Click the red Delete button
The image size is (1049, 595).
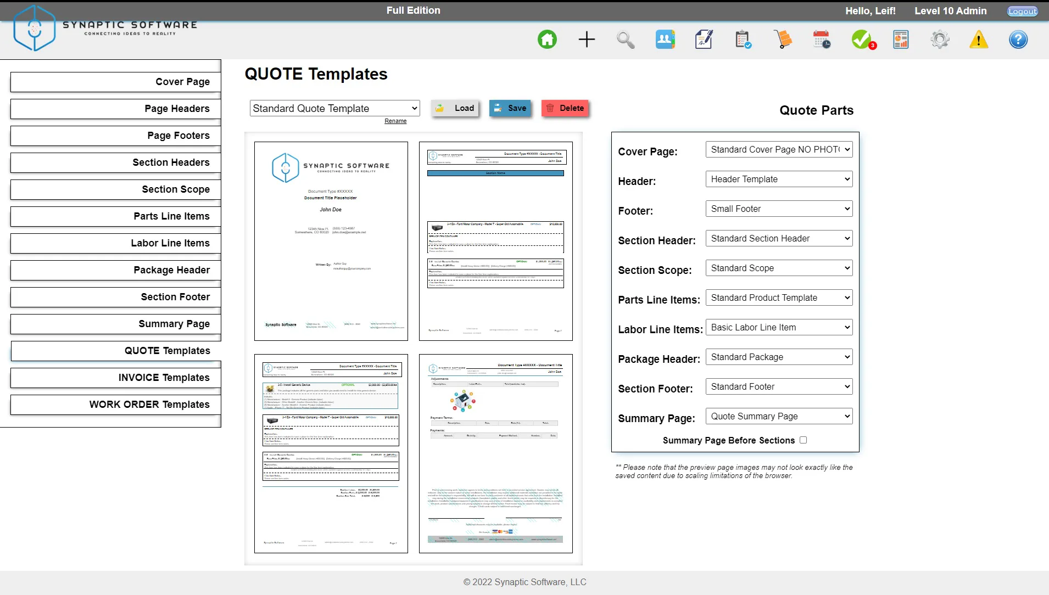pyautogui.click(x=565, y=108)
